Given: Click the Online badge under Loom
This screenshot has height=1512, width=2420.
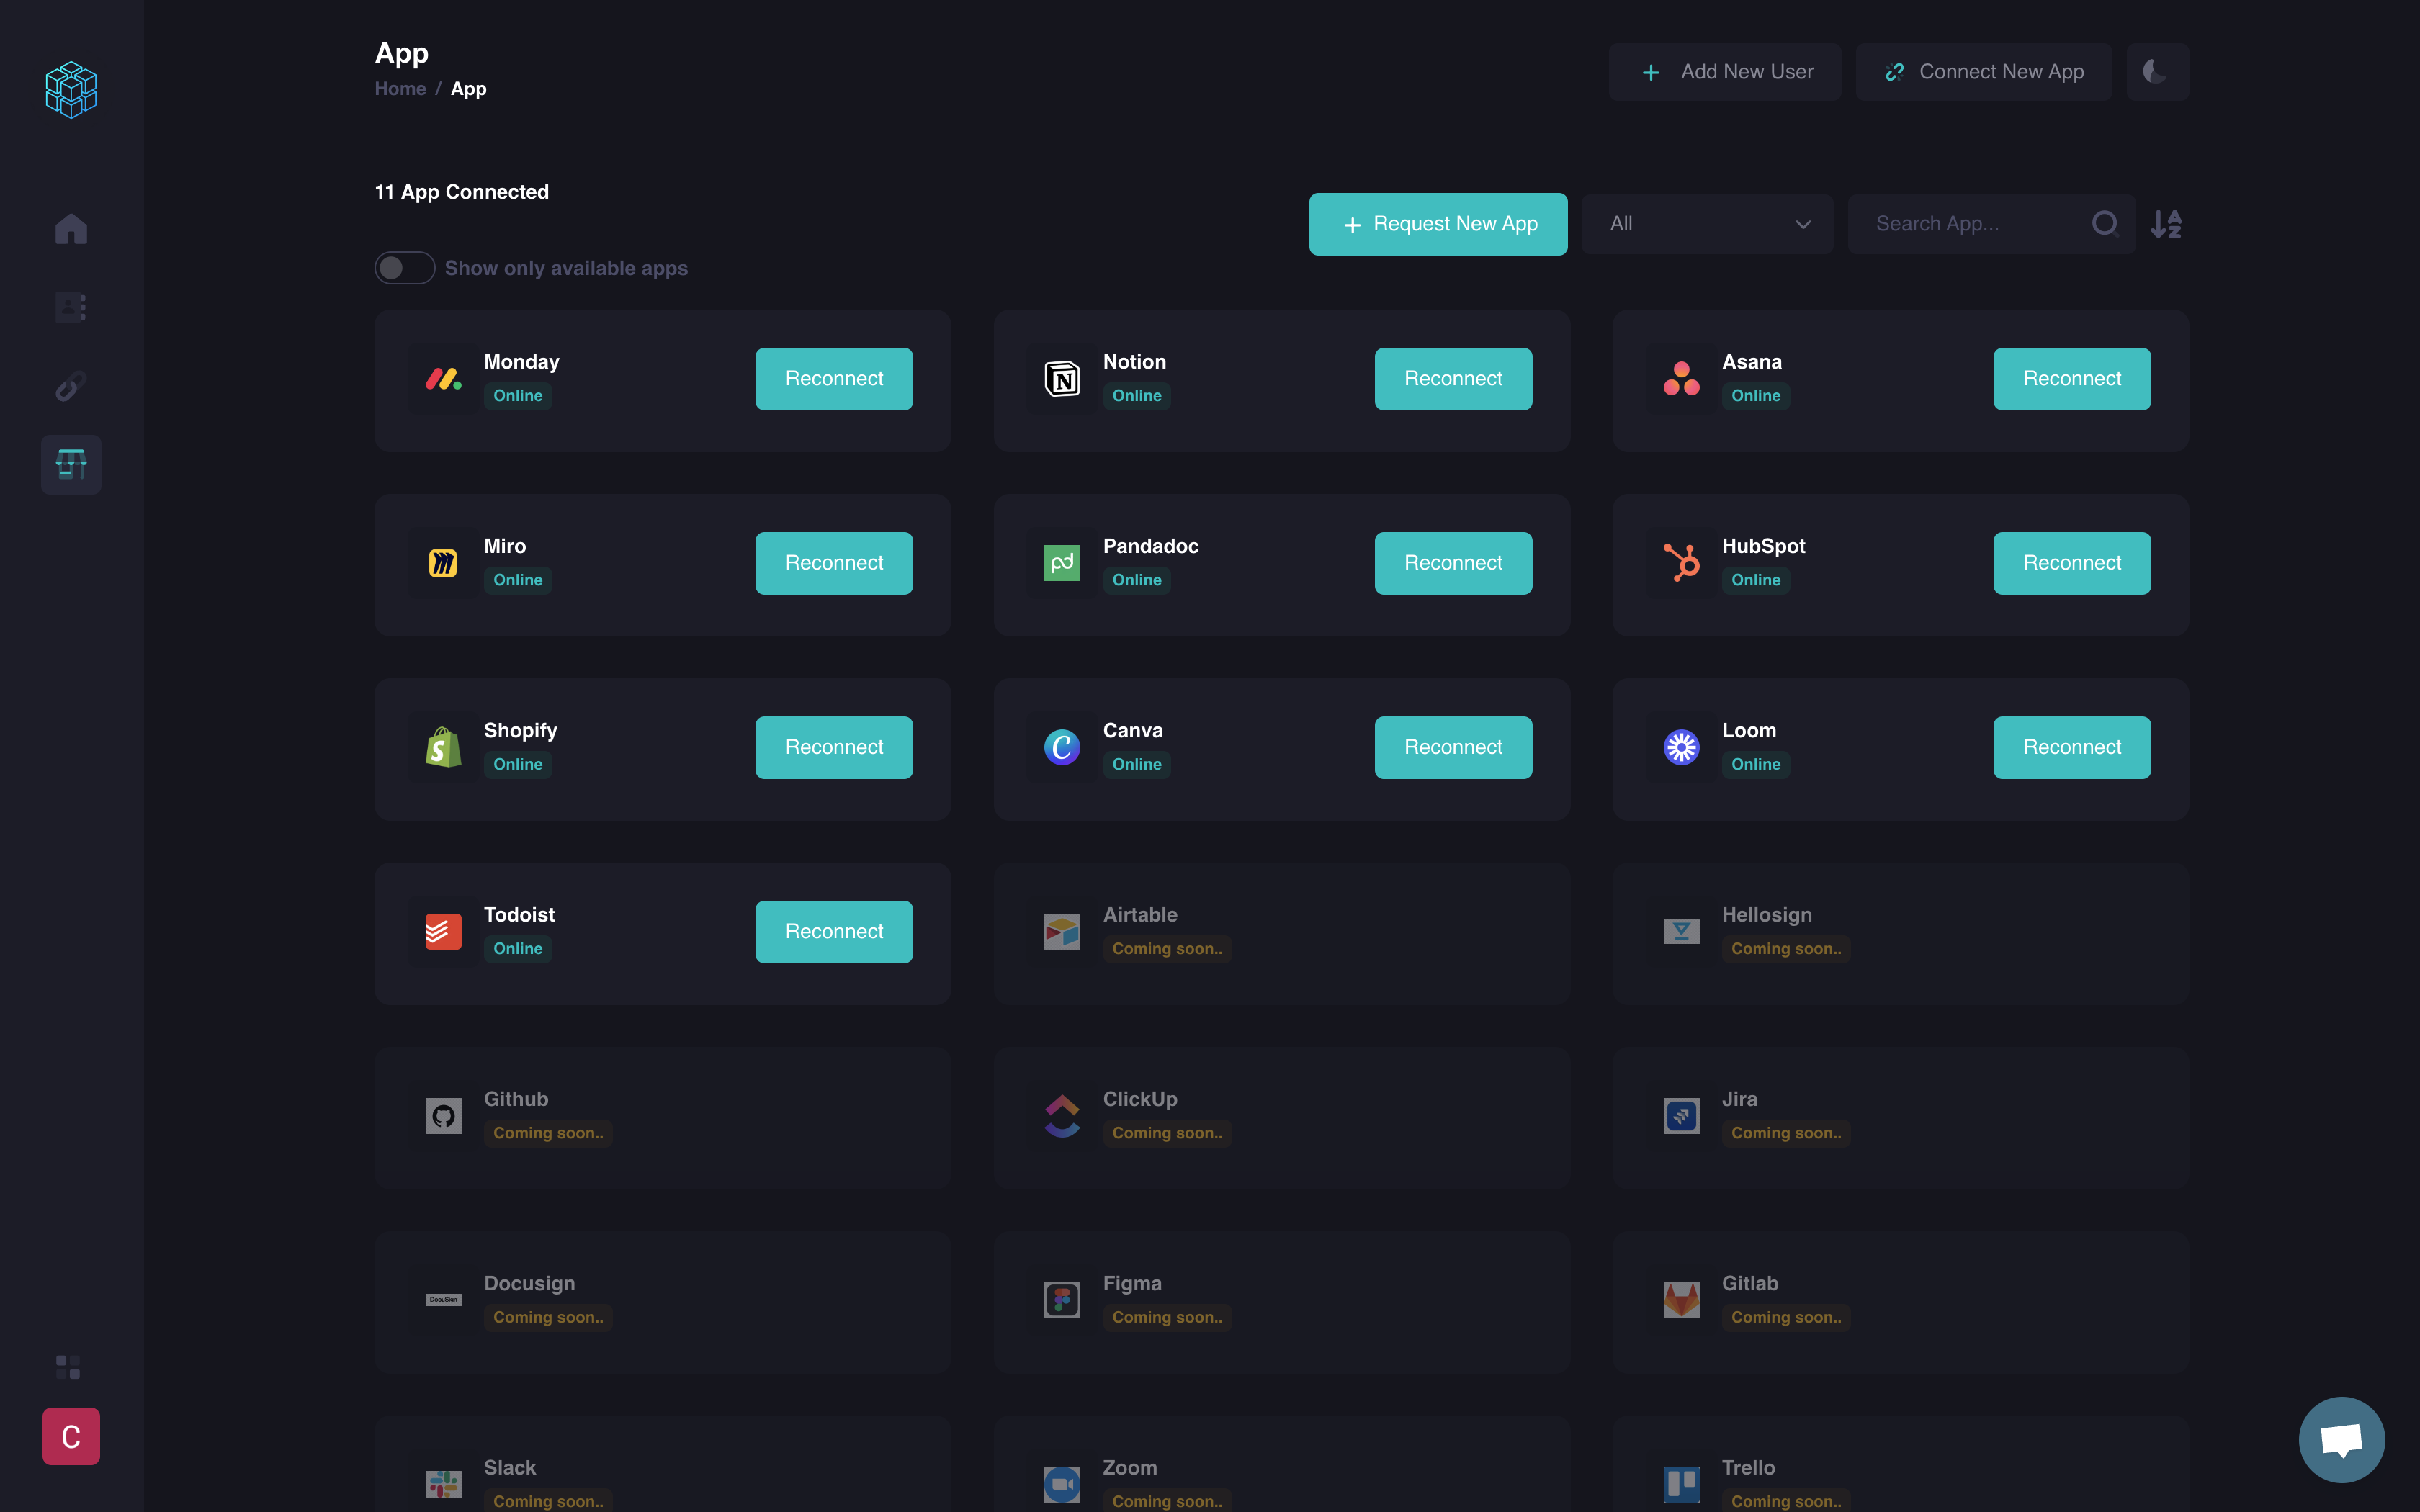Looking at the screenshot, I should pos(1756,764).
